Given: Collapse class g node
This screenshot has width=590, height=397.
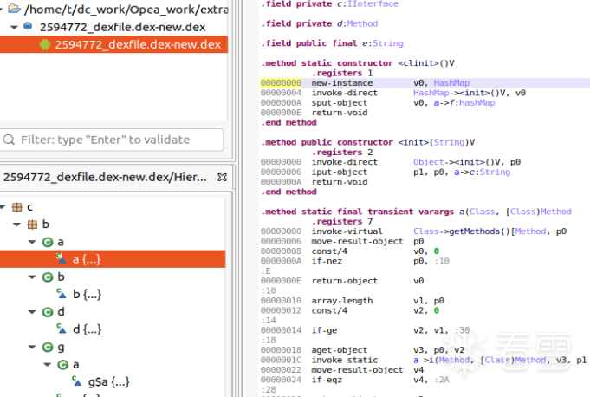Looking at the screenshot, I should point(32,347).
